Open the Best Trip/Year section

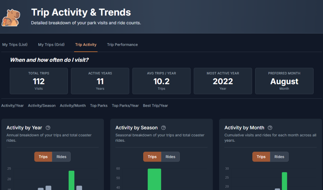coord(155,105)
